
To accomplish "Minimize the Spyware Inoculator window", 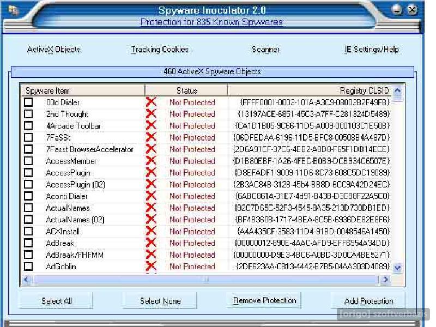I will [397, 10].
